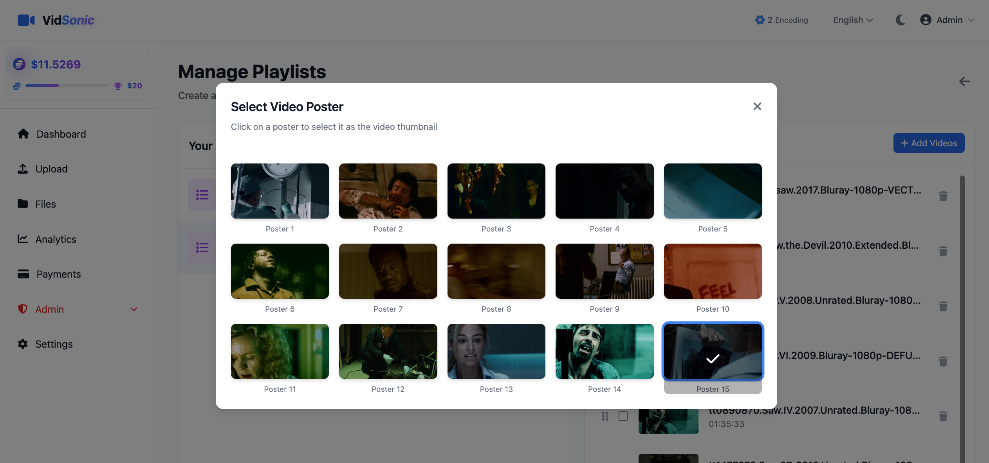Click the Add Videos button

click(928, 143)
